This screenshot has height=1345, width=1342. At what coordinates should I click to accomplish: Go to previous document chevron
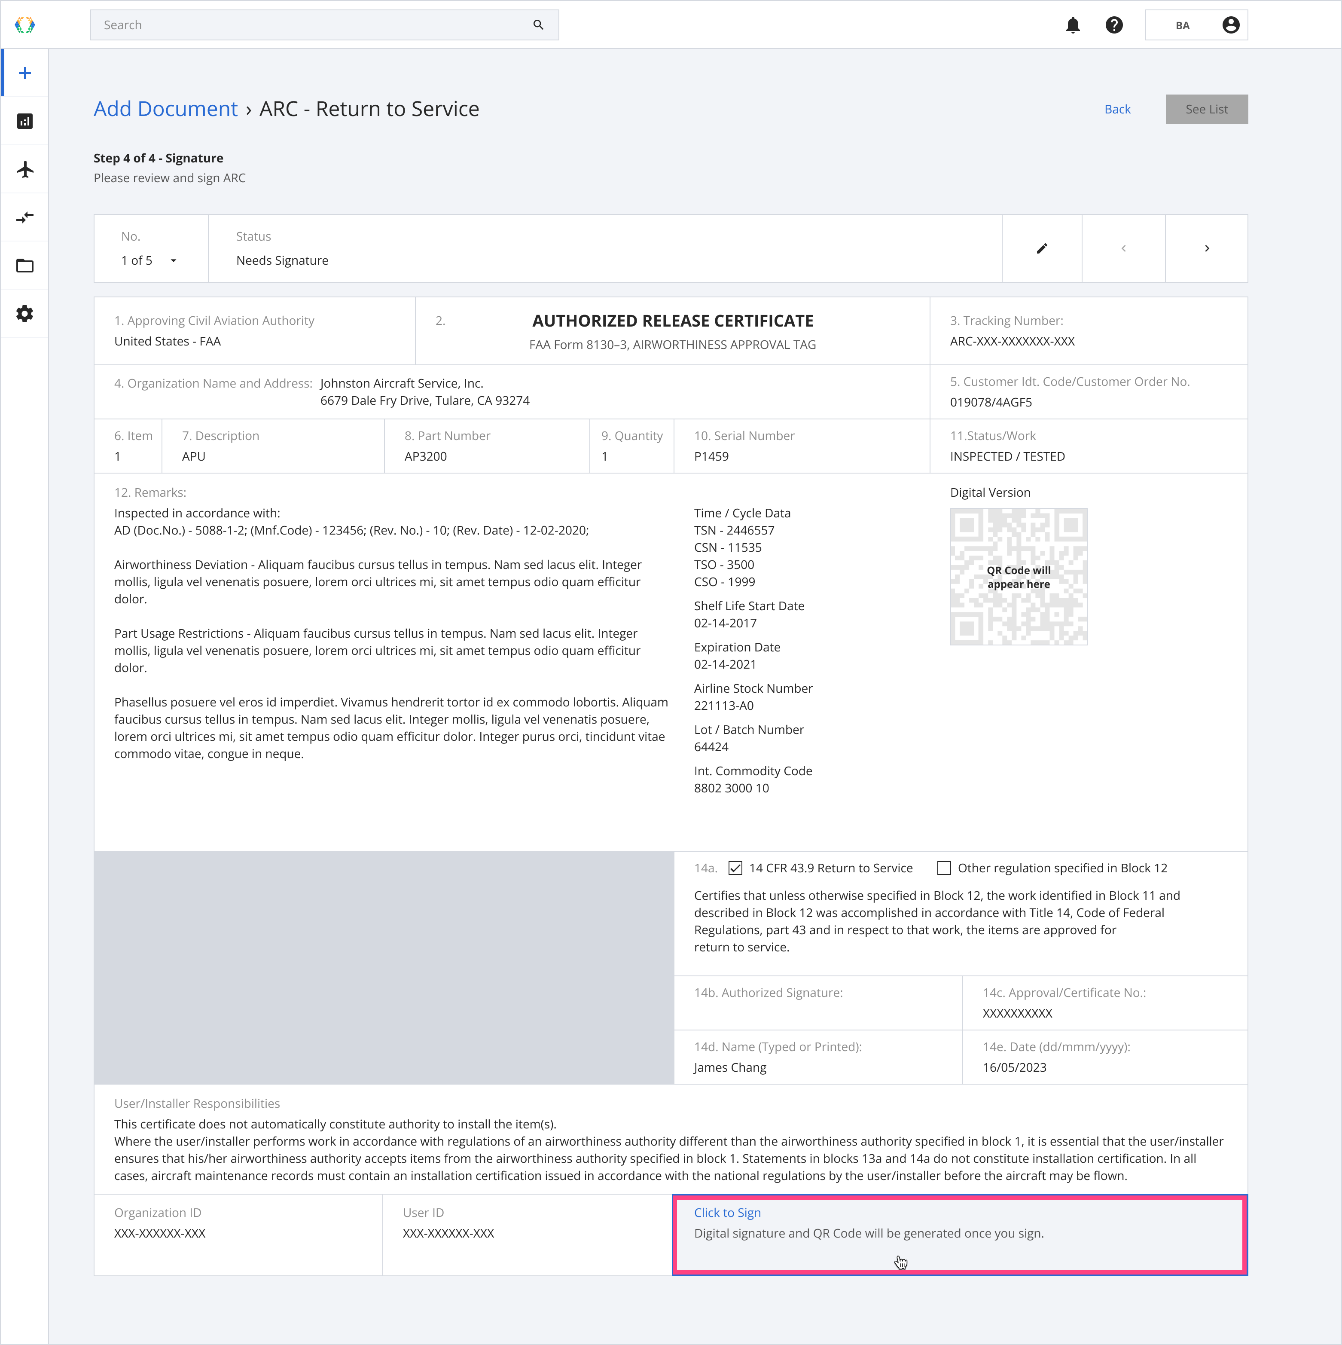coord(1123,248)
